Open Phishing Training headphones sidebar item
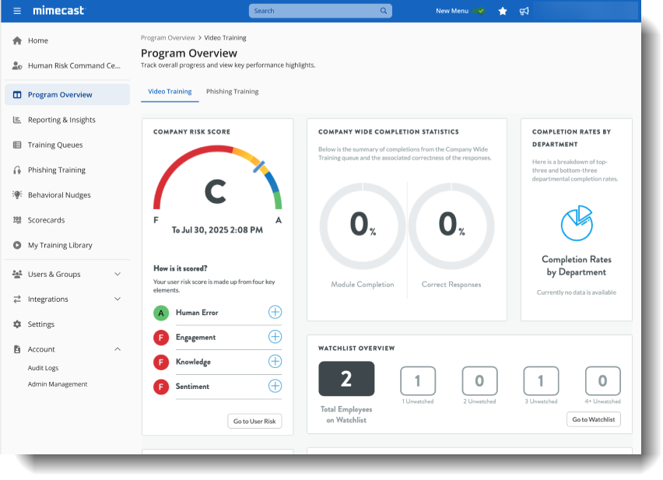Screen dimensions: 663x480 click(56, 170)
